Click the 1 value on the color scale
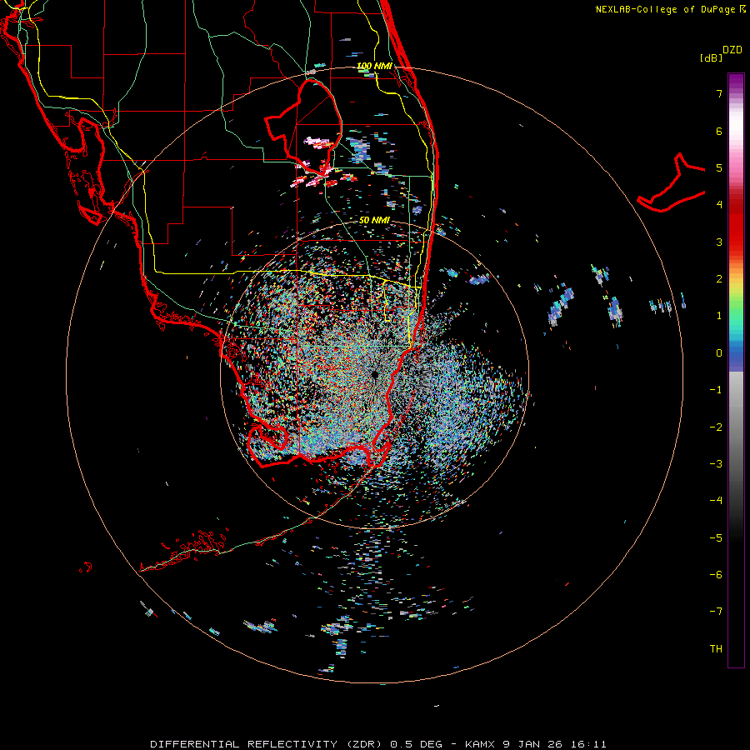The height and width of the screenshot is (750, 750). coord(719,316)
